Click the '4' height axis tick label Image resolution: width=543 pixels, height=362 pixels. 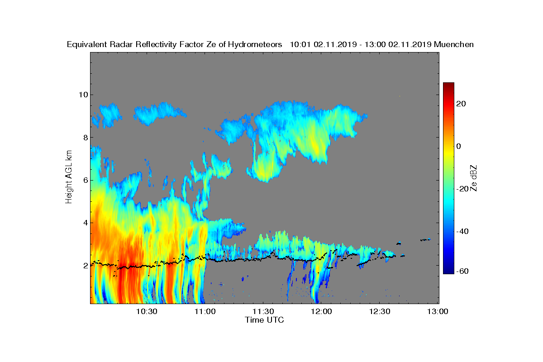85,223
